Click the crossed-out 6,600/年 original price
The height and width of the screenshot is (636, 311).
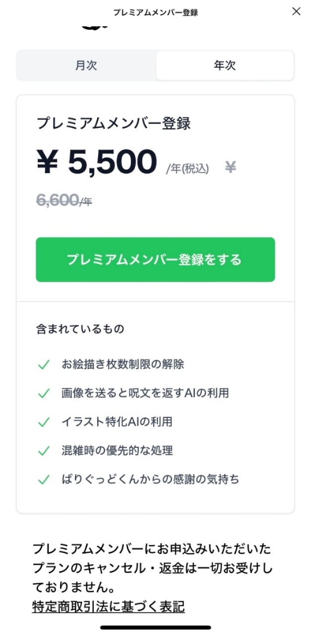(64, 201)
